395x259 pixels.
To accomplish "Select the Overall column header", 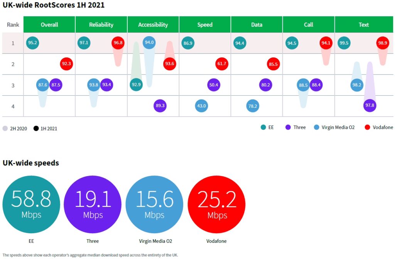I will pyautogui.click(x=49, y=25).
